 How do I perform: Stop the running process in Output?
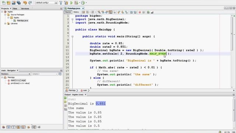[66, 106]
